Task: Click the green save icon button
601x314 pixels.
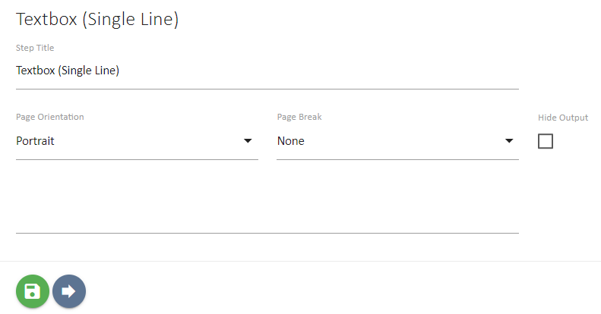Action: point(33,291)
